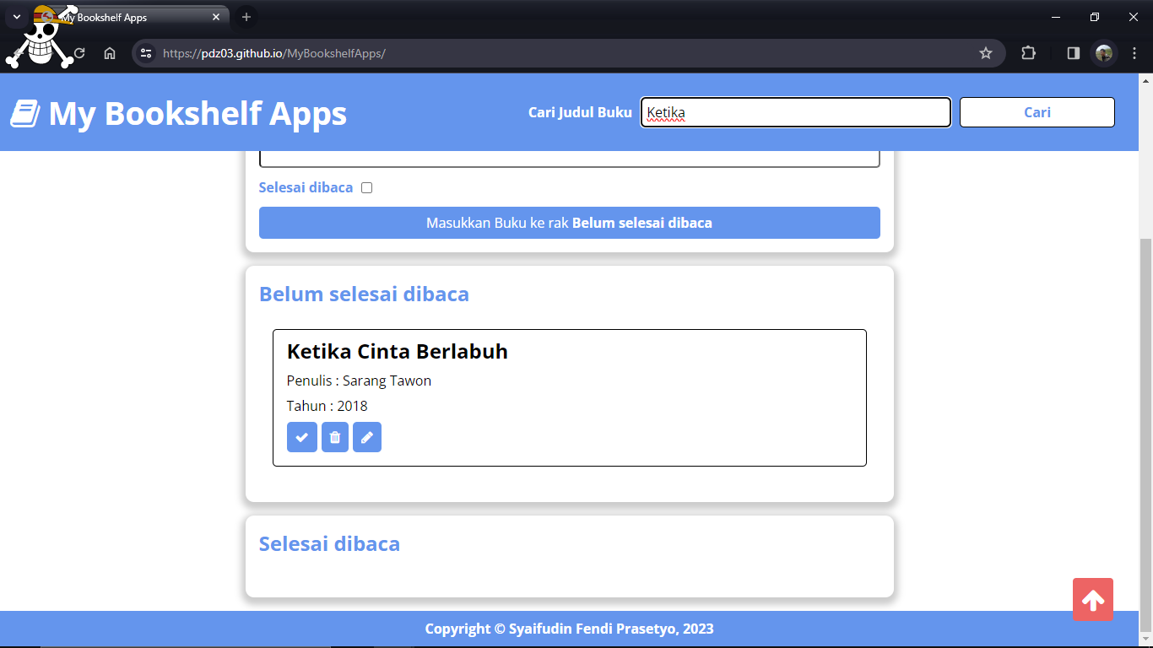The image size is (1153, 648).
Task: Click the Cari Judul Buku label
Action: 580,112
